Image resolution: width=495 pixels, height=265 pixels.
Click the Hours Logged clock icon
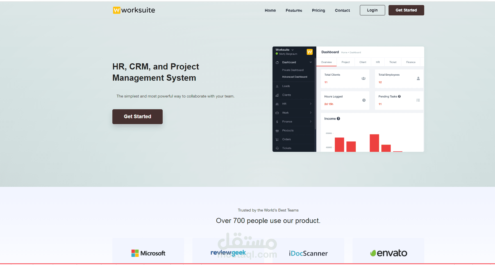364,100
